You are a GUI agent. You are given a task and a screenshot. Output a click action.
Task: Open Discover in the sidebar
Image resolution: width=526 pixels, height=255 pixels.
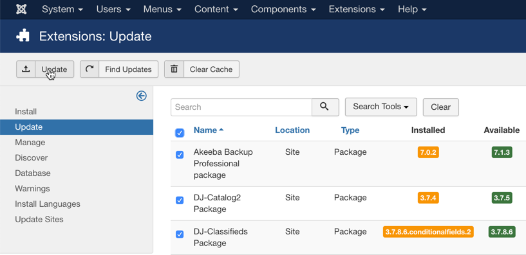[31, 157]
